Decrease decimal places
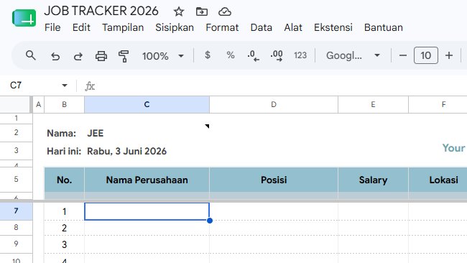Screen dimensions: 467x263 (x=253, y=56)
